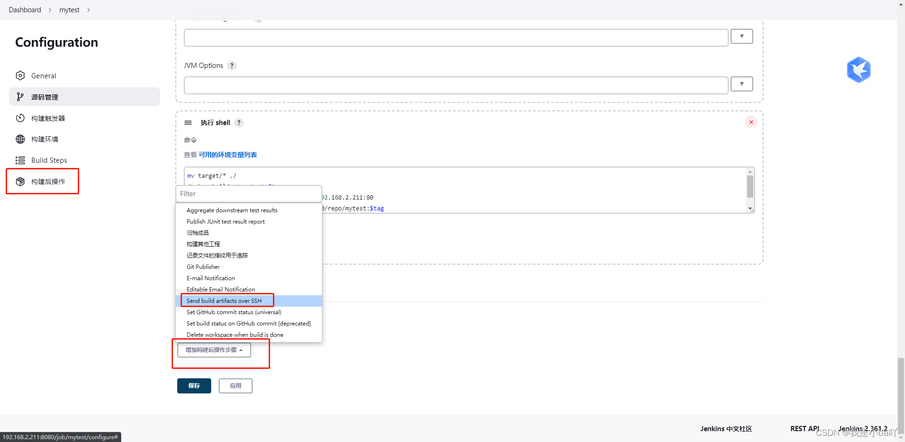Image resolution: width=905 pixels, height=442 pixels.
Task: Click shell editor scrollbar down arrow
Action: 750,209
